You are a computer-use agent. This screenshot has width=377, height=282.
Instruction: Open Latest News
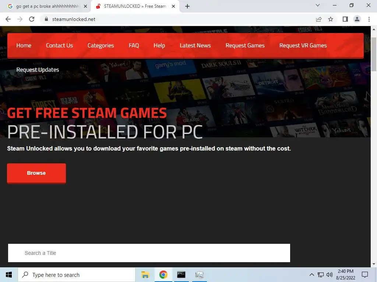[x=195, y=45]
